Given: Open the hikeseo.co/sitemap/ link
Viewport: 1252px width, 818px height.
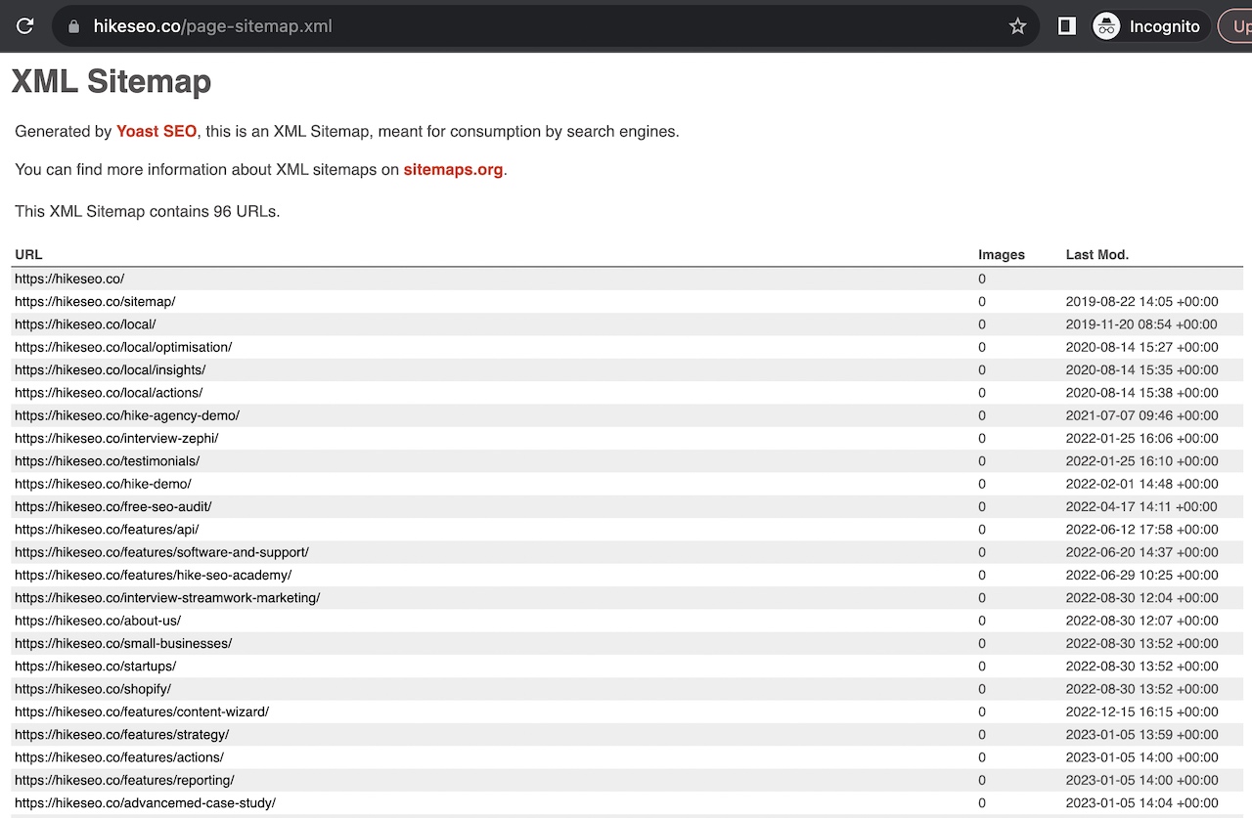Looking at the screenshot, I should [x=95, y=301].
